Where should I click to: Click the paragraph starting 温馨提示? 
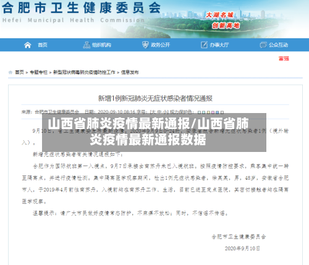pyautogui.click(x=130, y=213)
